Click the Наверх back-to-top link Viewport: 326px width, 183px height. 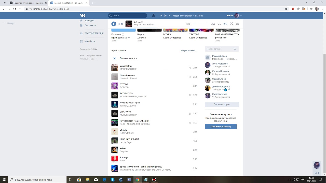point(9,23)
